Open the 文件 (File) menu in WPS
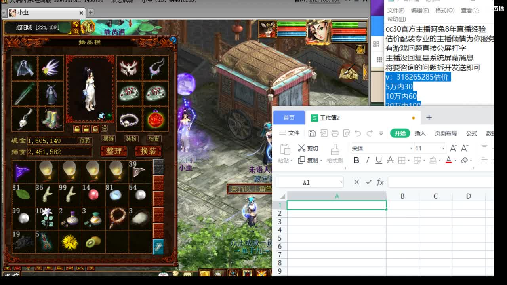 pos(289,133)
